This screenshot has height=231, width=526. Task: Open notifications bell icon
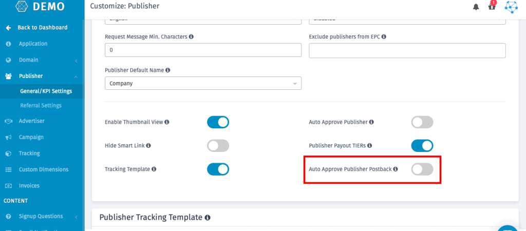[476, 7]
